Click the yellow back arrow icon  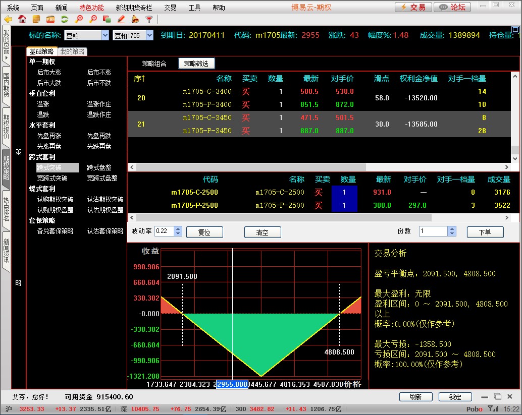click(8, 20)
